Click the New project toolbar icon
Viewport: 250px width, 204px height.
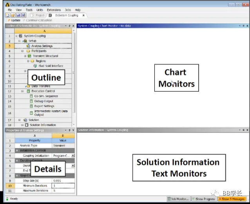(x=7, y=15)
